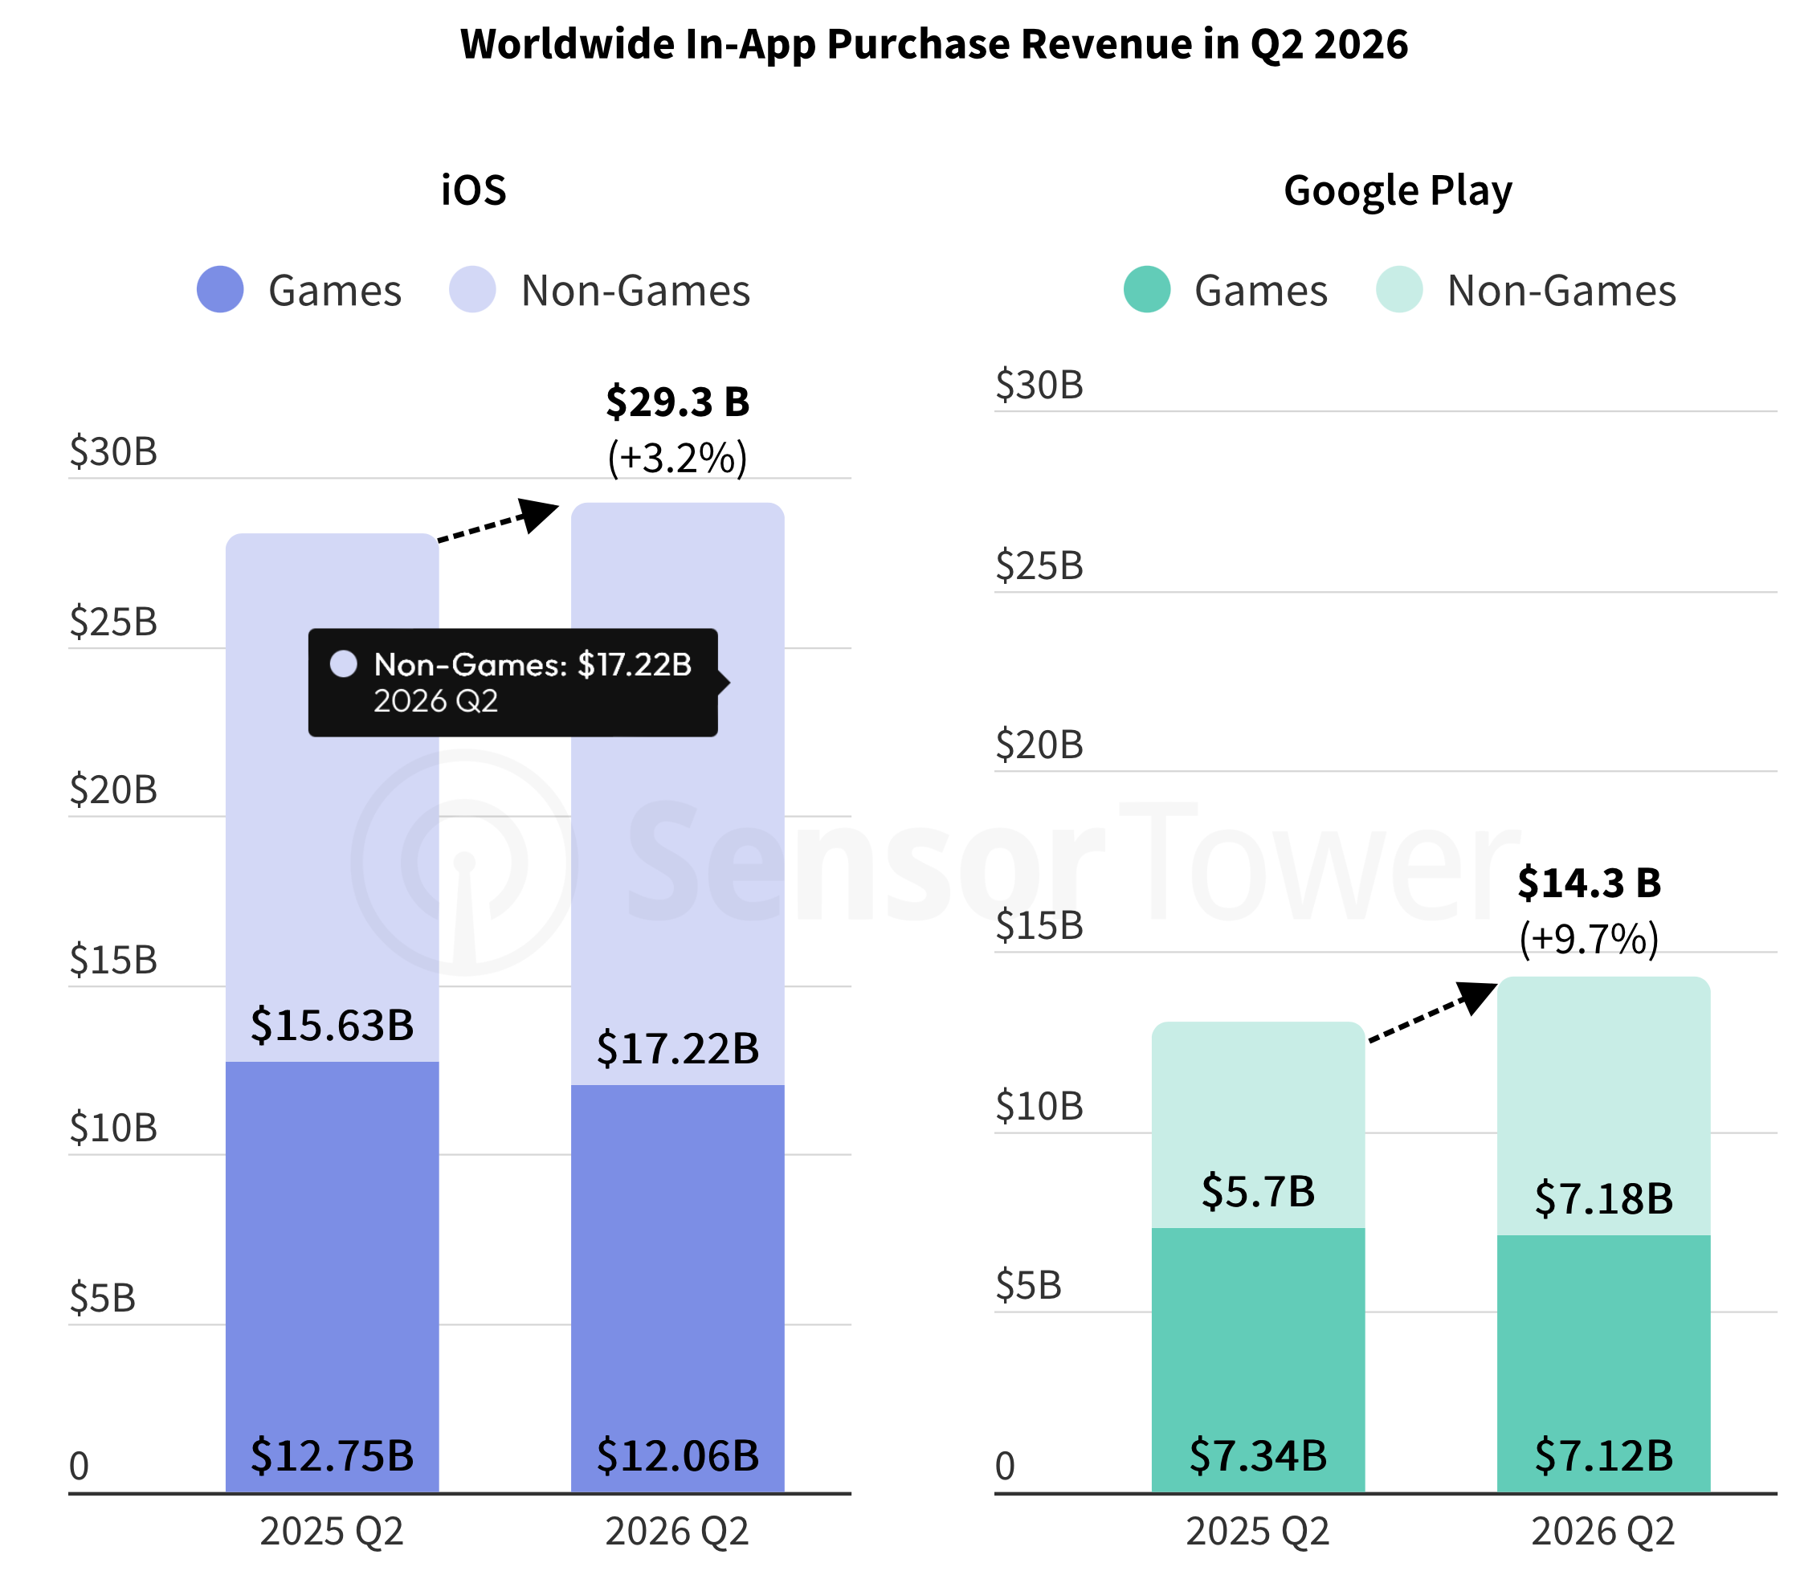Select the "Google Play" chart heading

point(1398,191)
